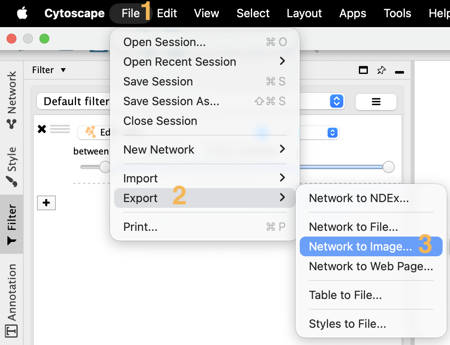Minimize the Filter panel with dash icon
Screen dimensions: 450x345
coord(399,72)
